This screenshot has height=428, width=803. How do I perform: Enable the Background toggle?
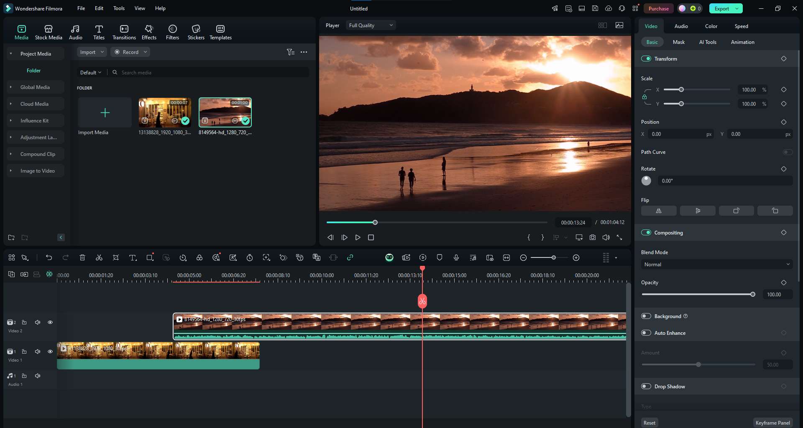(646, 316)
